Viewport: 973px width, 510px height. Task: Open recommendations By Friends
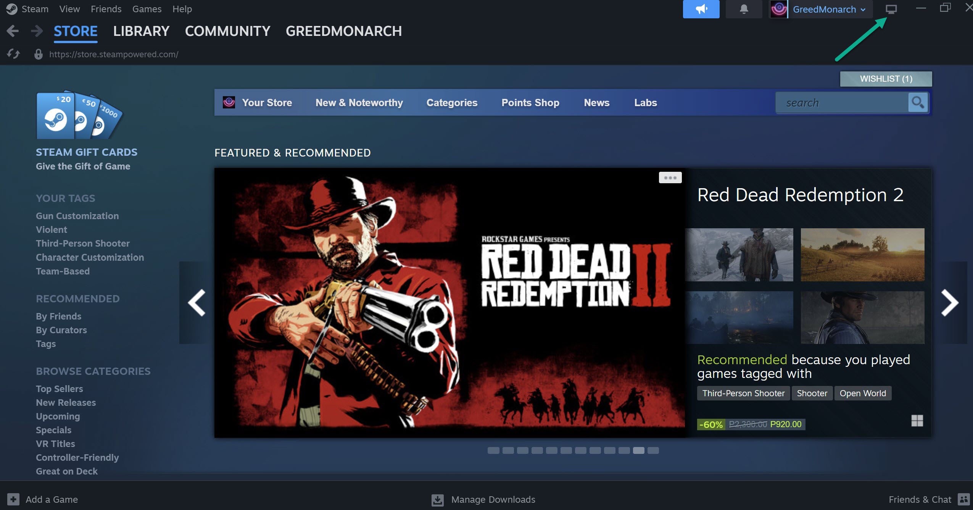(x=58, y=316)
